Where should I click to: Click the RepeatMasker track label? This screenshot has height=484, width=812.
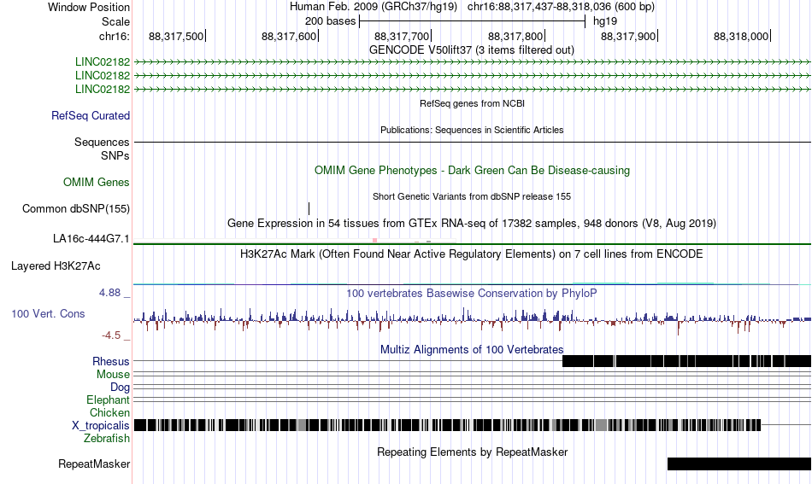pyautogui.click(x=94, y=464)
